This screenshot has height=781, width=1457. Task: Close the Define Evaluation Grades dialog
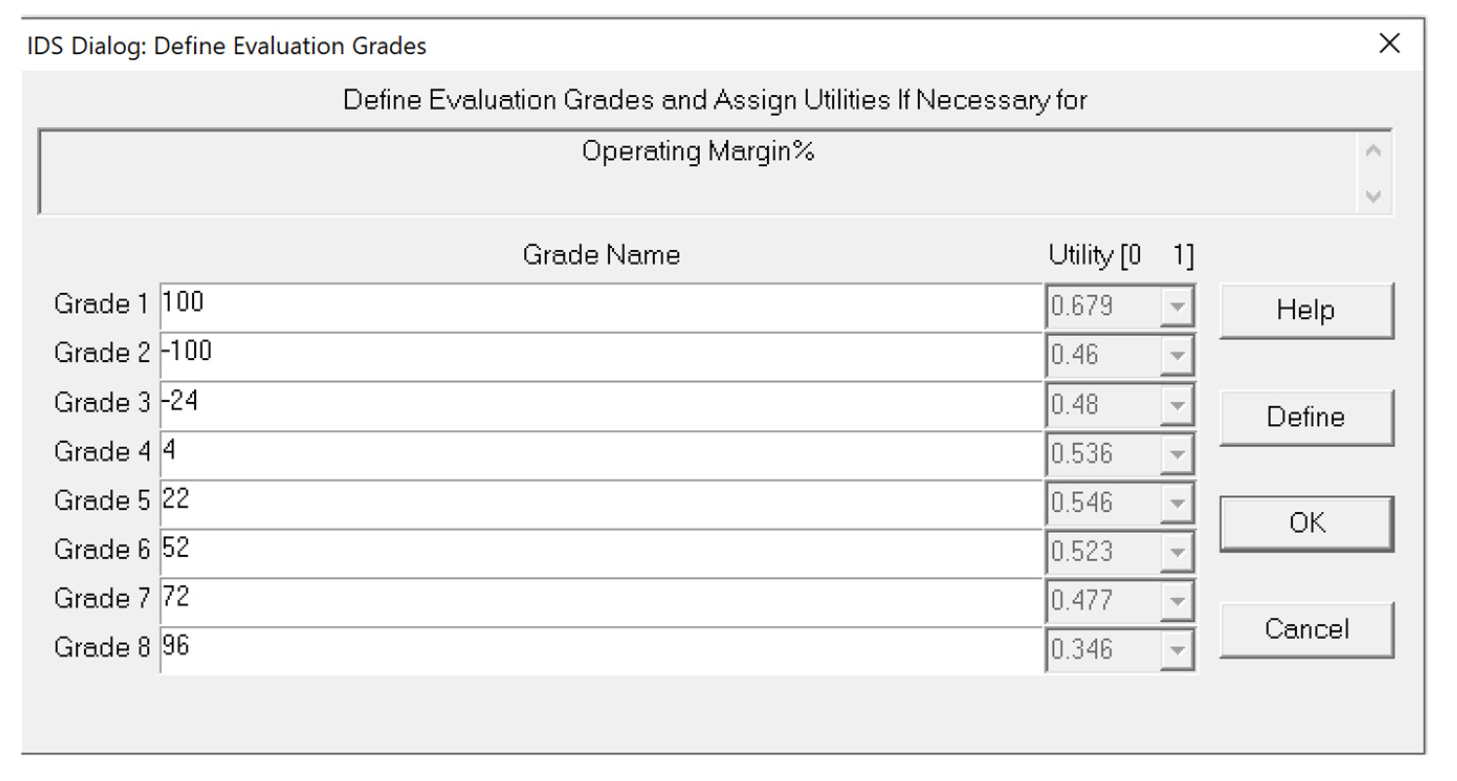click(1389, 43)
